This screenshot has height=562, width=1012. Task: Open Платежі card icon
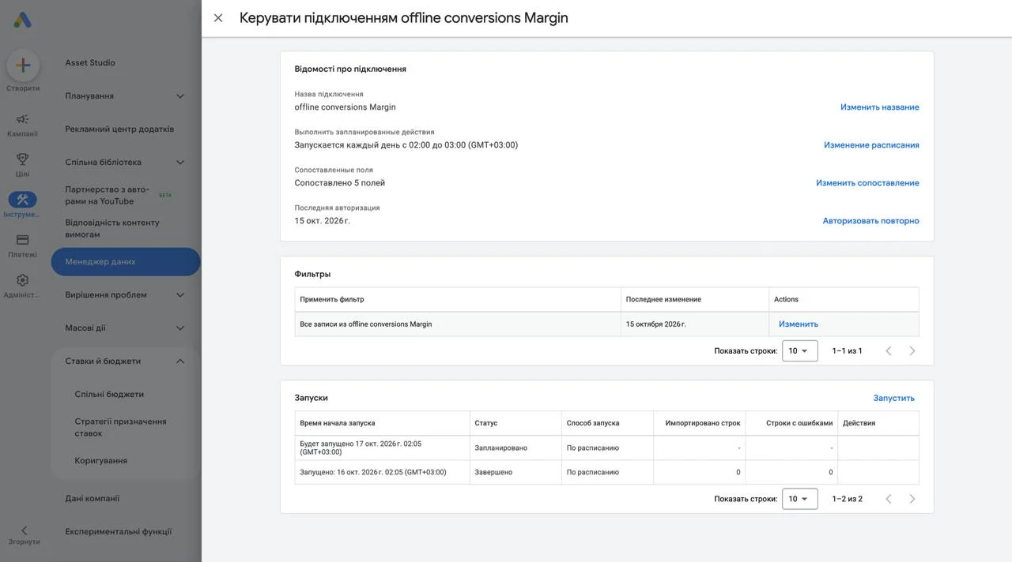(22, 240)
